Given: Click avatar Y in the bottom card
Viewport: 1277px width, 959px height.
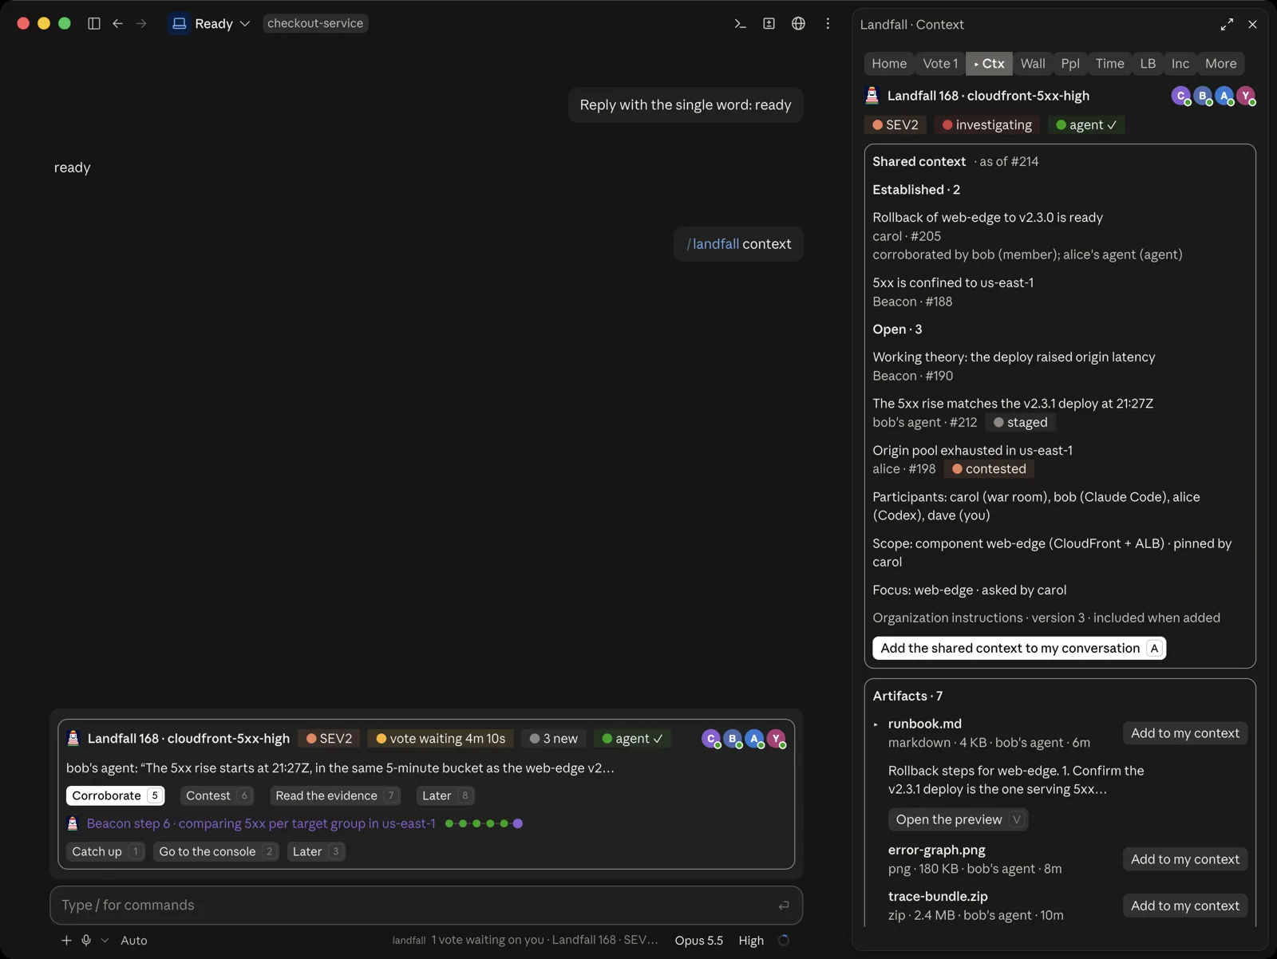Looking at the screenshot, I should (x=776, y=739).
